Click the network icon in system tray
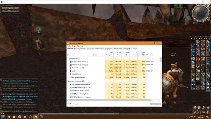This screenshot has height=119, width=211. [190, 117]
